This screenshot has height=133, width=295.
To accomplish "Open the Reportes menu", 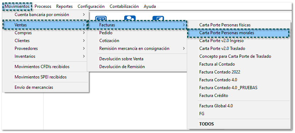I will [64, 6].
